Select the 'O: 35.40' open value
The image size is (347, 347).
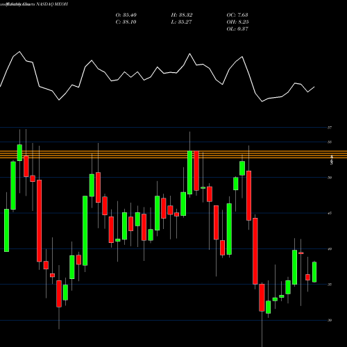(126, 15)
